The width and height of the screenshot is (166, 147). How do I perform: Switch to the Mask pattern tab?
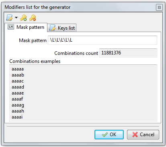[x=26, y=27]
